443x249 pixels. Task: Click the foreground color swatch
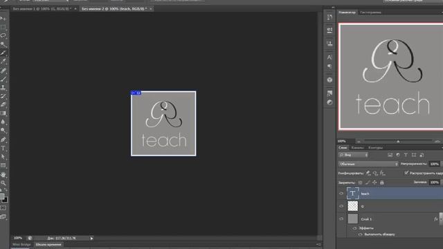(2, 196)
